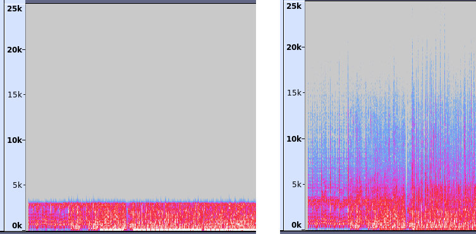The image size is (476, 234).
Task: Click the 0k label on right frequency scale
Action: click(296, 225)
